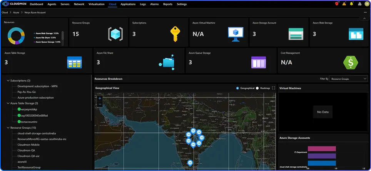Click the Resources legend scrollbar
The height and width of the screenshot is (171, 371).
[x=63, y=35]
